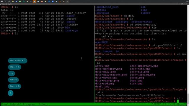The image size is (189, 106).
Task: Click dots-grayongreen.png file name
Action: point(111,75)
